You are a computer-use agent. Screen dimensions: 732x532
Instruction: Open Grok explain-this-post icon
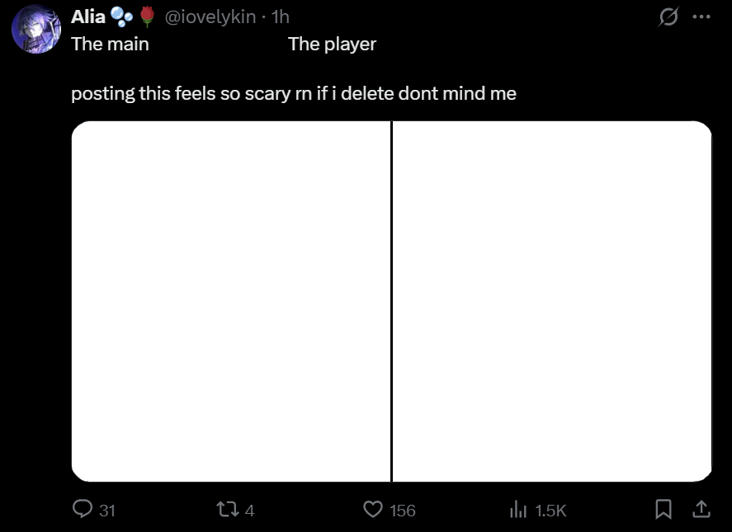(666, 17)
